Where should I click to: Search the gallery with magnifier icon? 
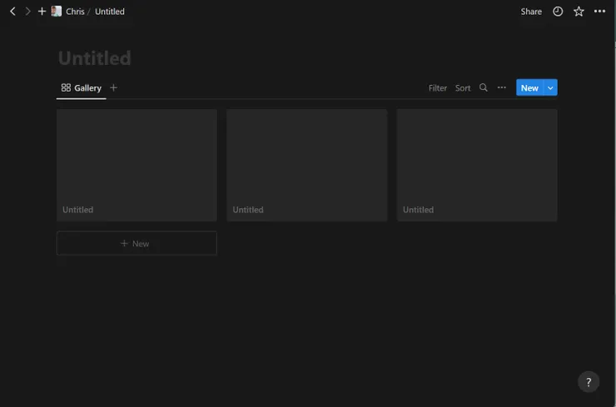coord(484,87)
